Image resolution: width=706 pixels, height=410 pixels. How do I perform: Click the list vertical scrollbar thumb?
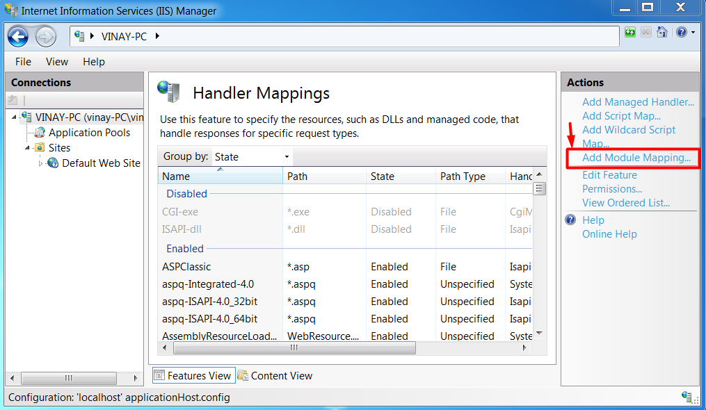pos(539,188)
